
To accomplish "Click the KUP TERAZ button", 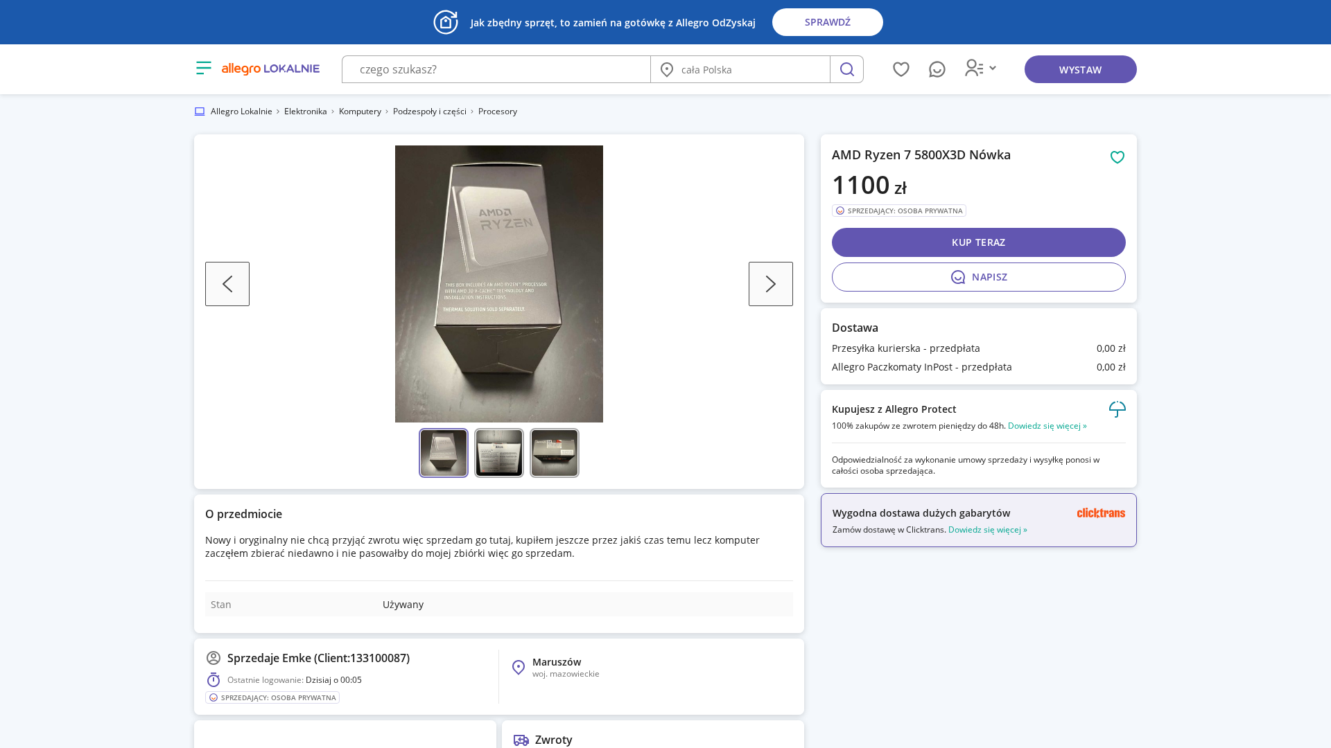I will [x=979, y=242].
